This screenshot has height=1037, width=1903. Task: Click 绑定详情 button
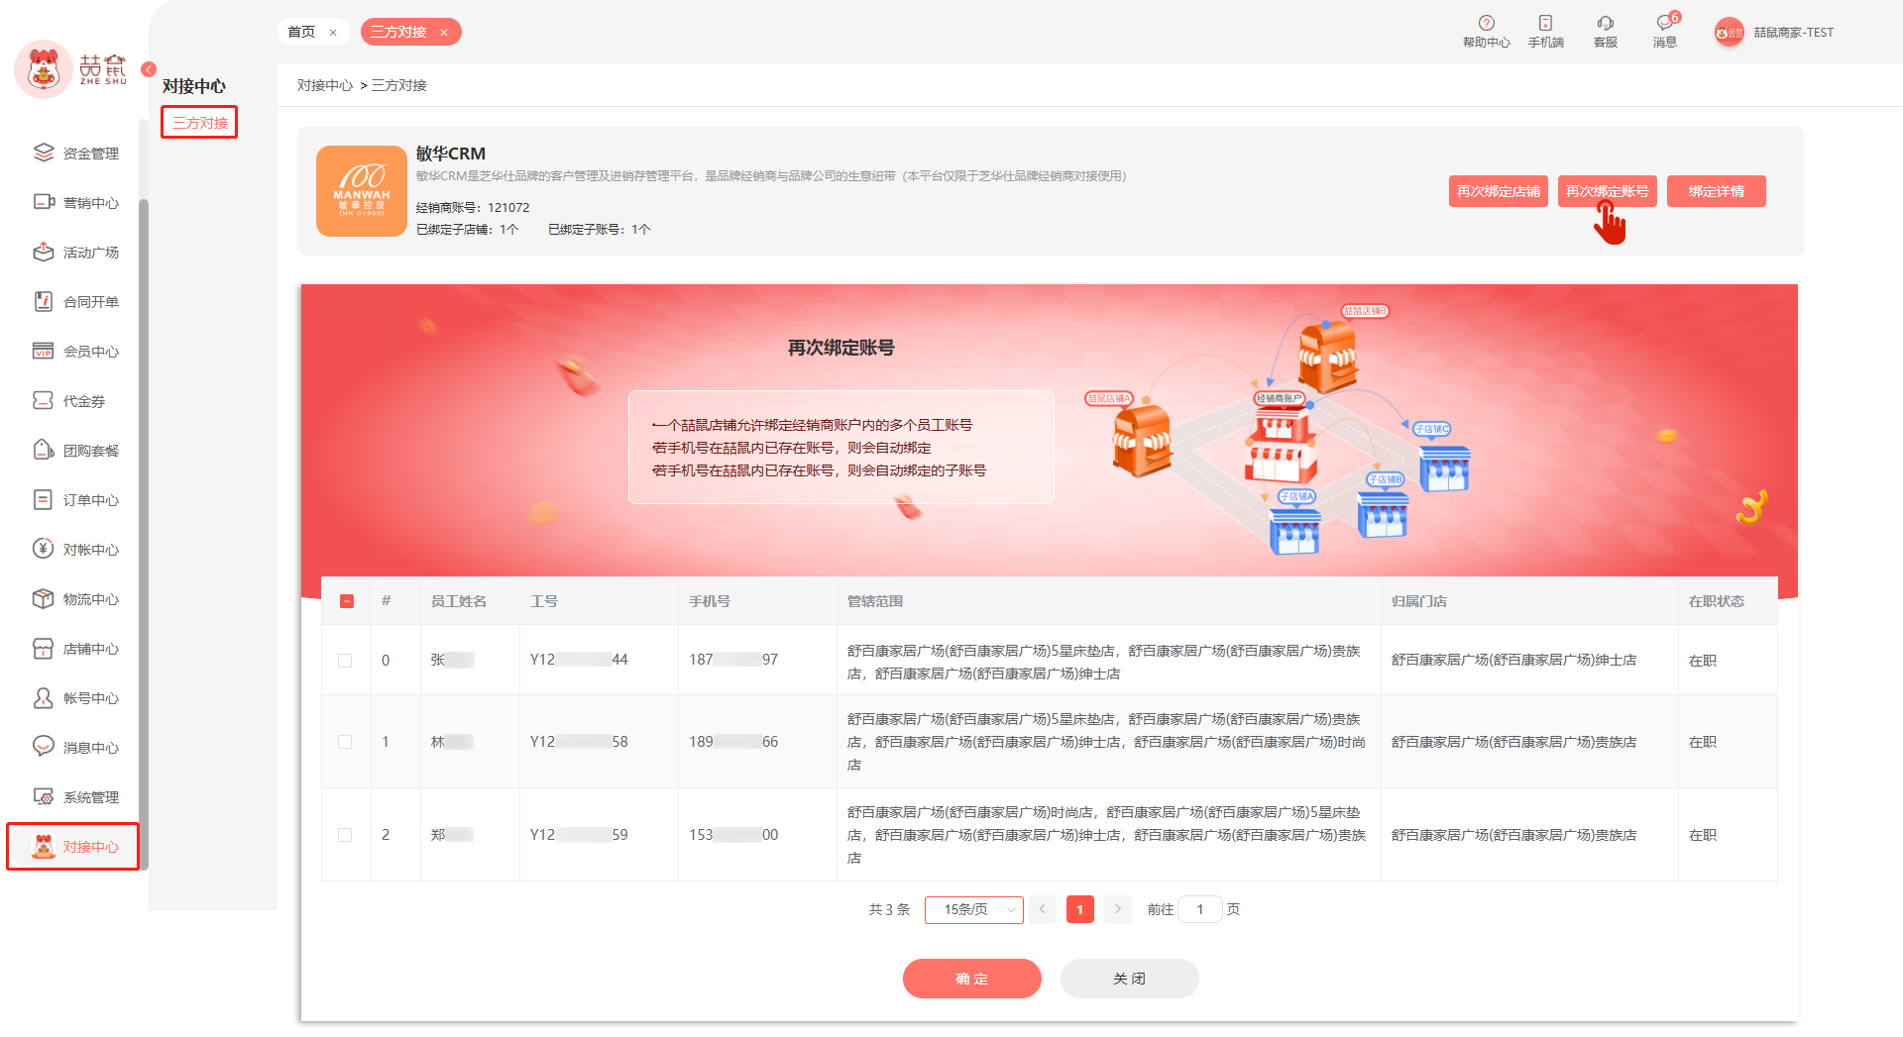point(1716,191)
